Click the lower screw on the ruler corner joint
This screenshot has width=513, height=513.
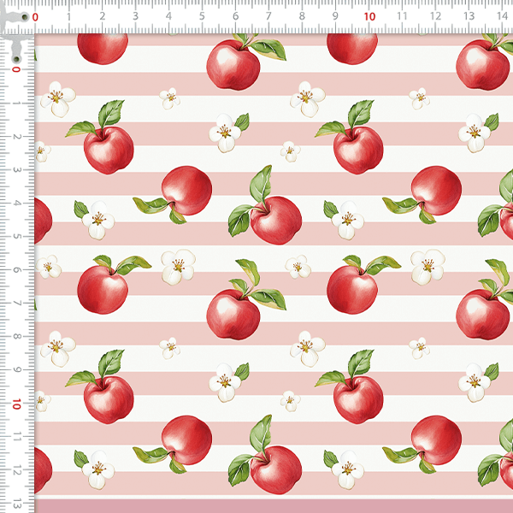point(15,57)
